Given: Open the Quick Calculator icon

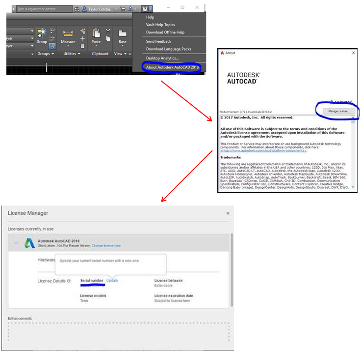Looking at the screenshot, I should [x=83, y=46].
